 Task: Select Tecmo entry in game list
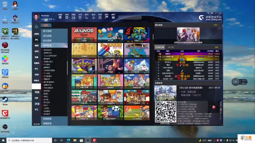[x=50, y=56]
